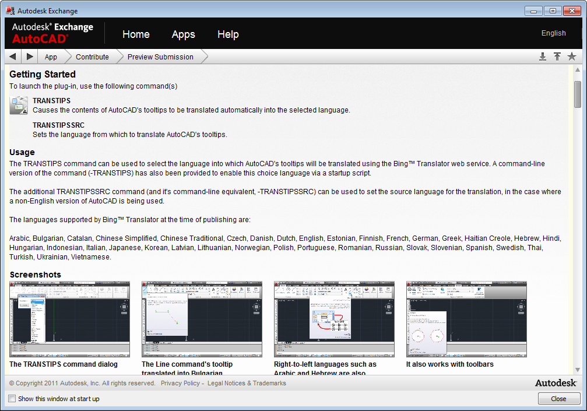Go to the Contribute breadcrumb
The height and width of the screenshot is (411, 587).
click(92, 57)
